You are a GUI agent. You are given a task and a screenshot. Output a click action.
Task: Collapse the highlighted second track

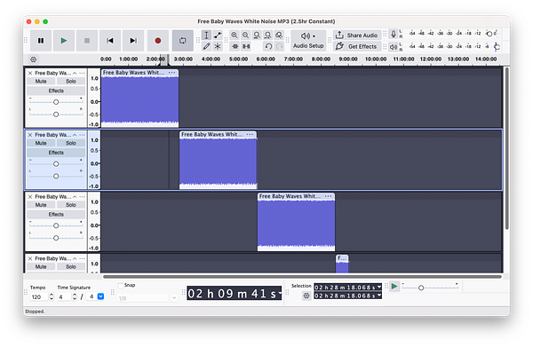[75, 135]
